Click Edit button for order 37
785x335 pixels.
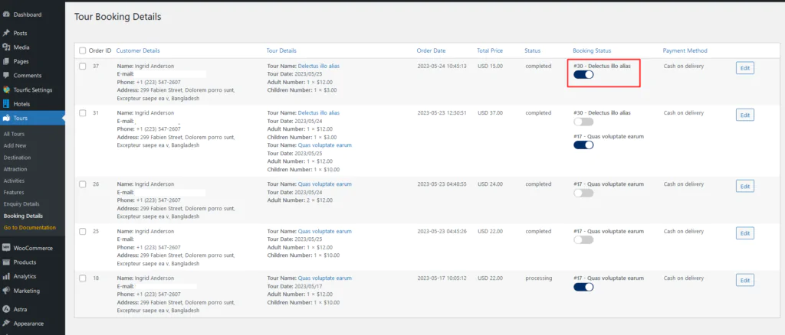pyautogui.click(x=745, y=68)
